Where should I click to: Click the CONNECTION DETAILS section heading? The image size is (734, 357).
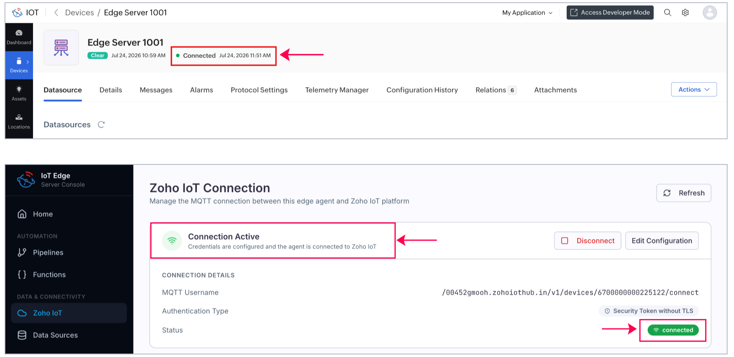(x=198, y=275)
